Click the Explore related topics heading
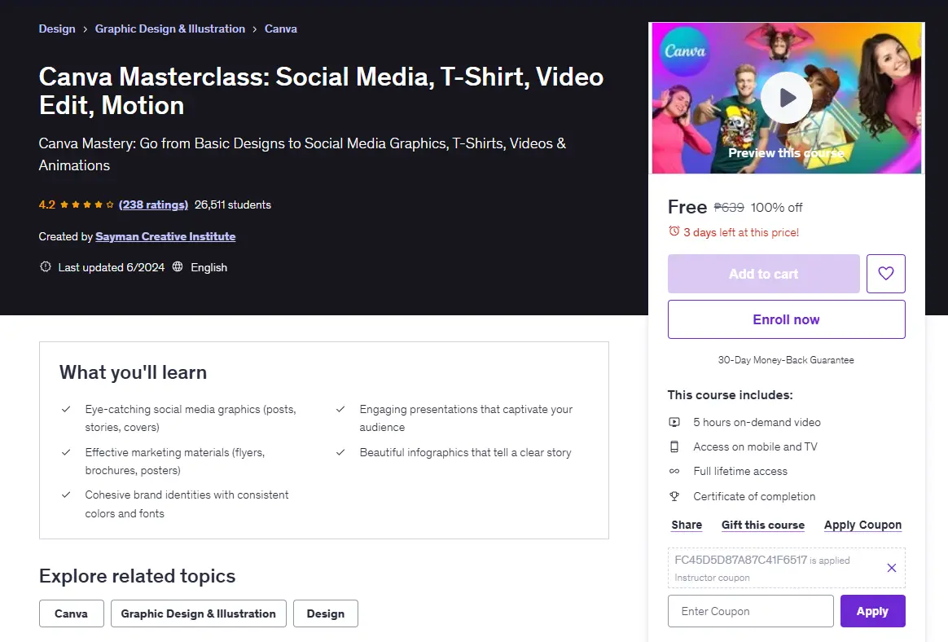 (138, 576)
